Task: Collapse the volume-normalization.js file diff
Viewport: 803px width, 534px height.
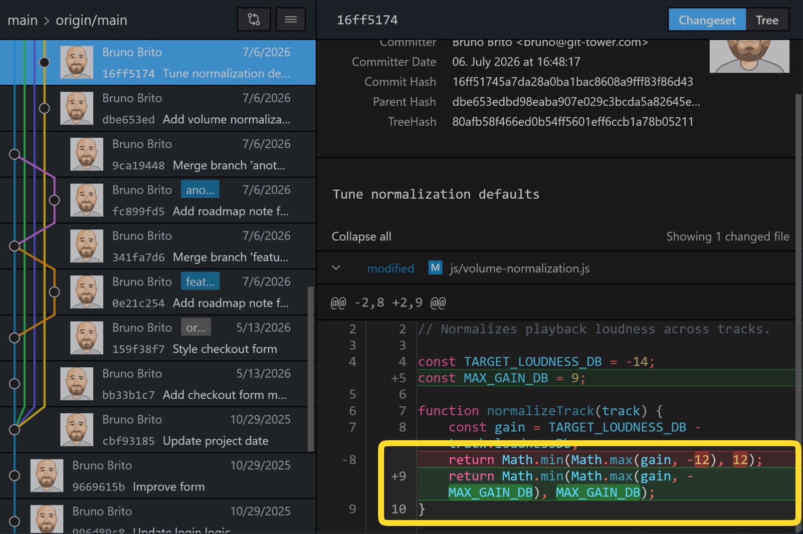Action: click(336, 268)
